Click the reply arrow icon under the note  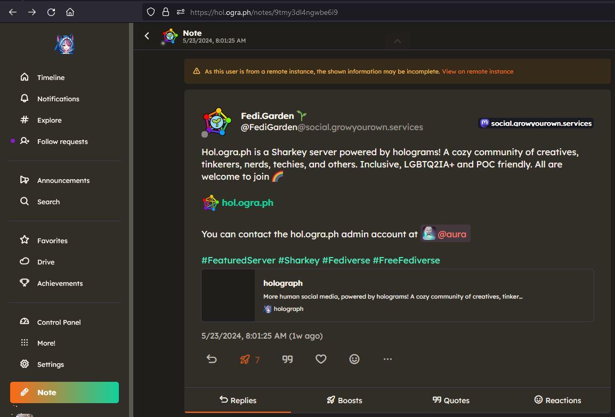tap(212, 359)
